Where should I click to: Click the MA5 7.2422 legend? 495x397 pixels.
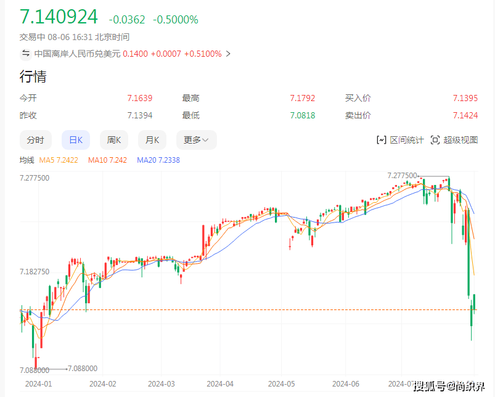(59, 160)
